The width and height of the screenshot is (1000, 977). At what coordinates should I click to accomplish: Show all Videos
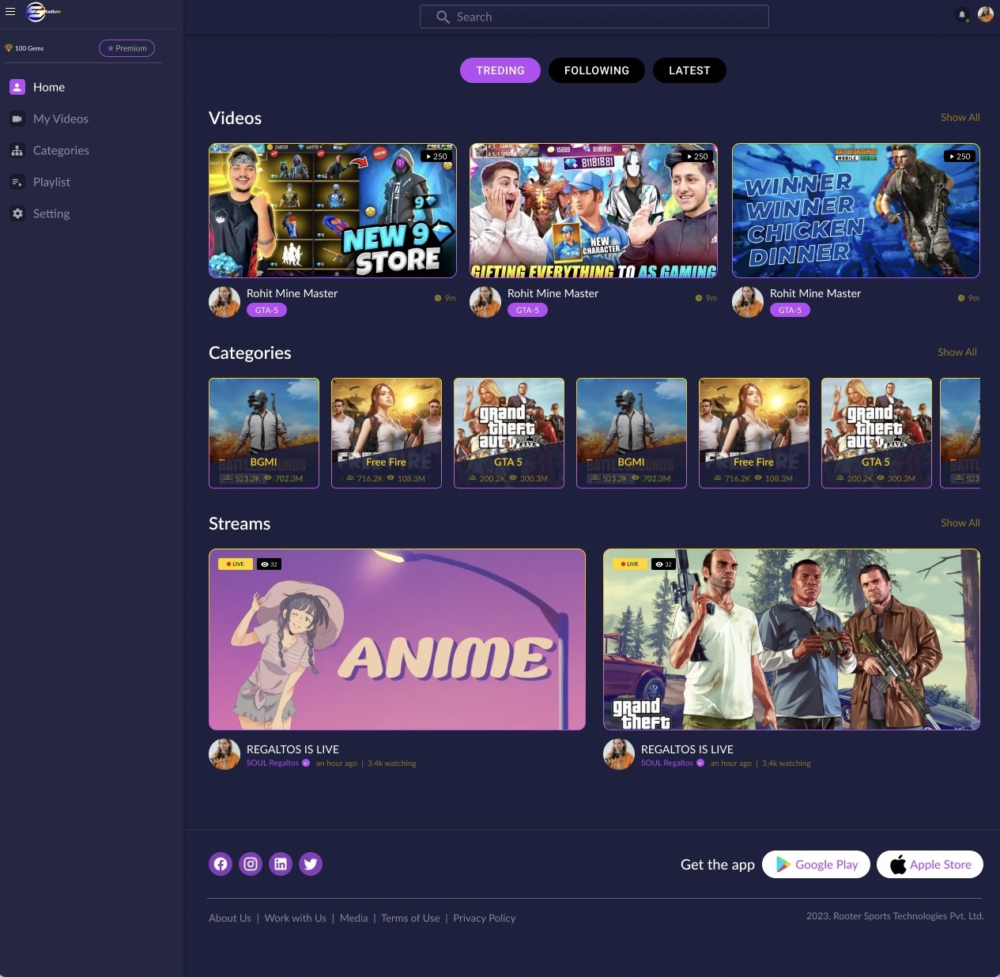[960, 117]
